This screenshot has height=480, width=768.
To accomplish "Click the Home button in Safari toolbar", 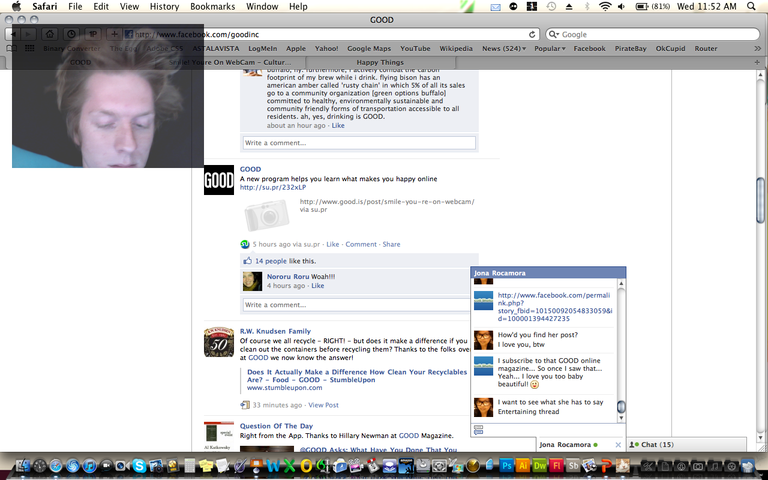I will point(50,34).
